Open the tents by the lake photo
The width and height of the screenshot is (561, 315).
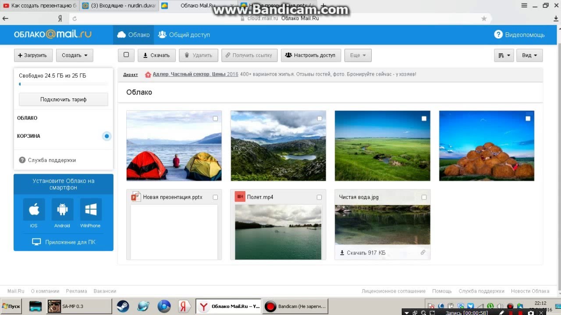tap(174, 146)
